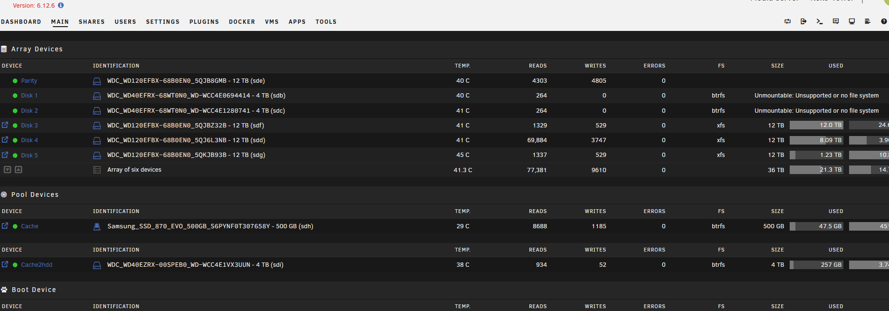Screen dimensions: 889x311
Task: Open the Cache2hdd pool link
Action: click(x=37, y=265)
